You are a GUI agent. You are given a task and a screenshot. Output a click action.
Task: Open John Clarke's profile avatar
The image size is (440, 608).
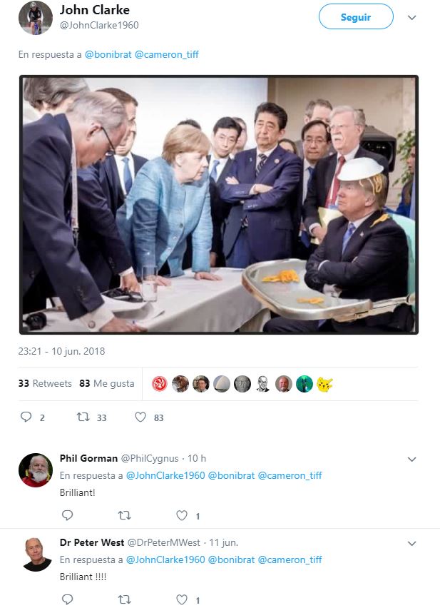point(35,18)
